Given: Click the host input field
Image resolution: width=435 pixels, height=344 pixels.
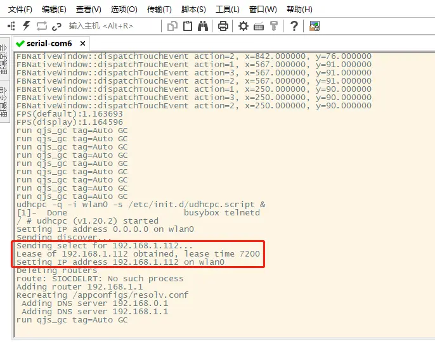Looking at the screenshot, I should [111, 26].
